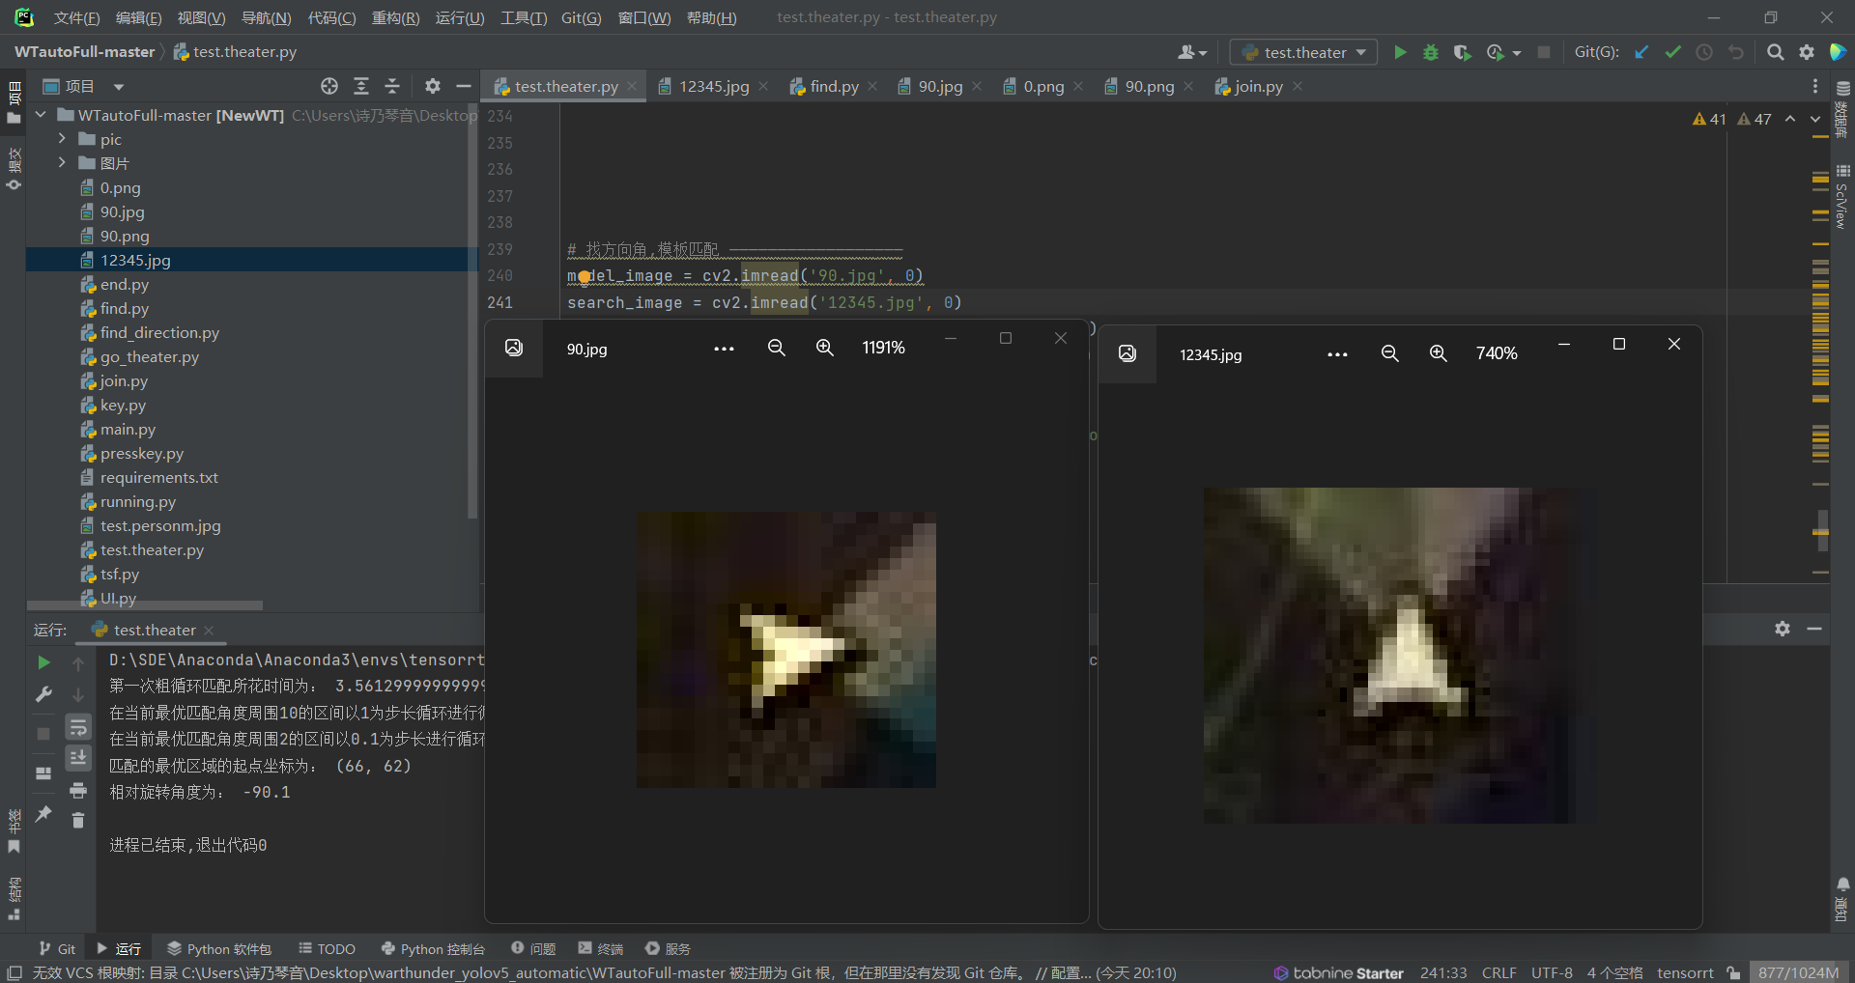Run the test.theater configuration

pyautogui.click(x=1401, y=52)
